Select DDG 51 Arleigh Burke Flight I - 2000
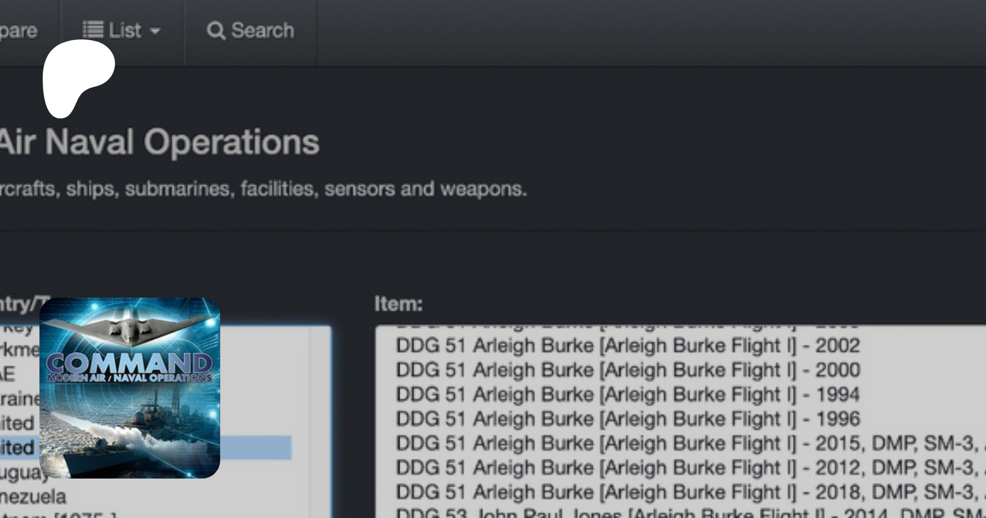 (627, 370)
